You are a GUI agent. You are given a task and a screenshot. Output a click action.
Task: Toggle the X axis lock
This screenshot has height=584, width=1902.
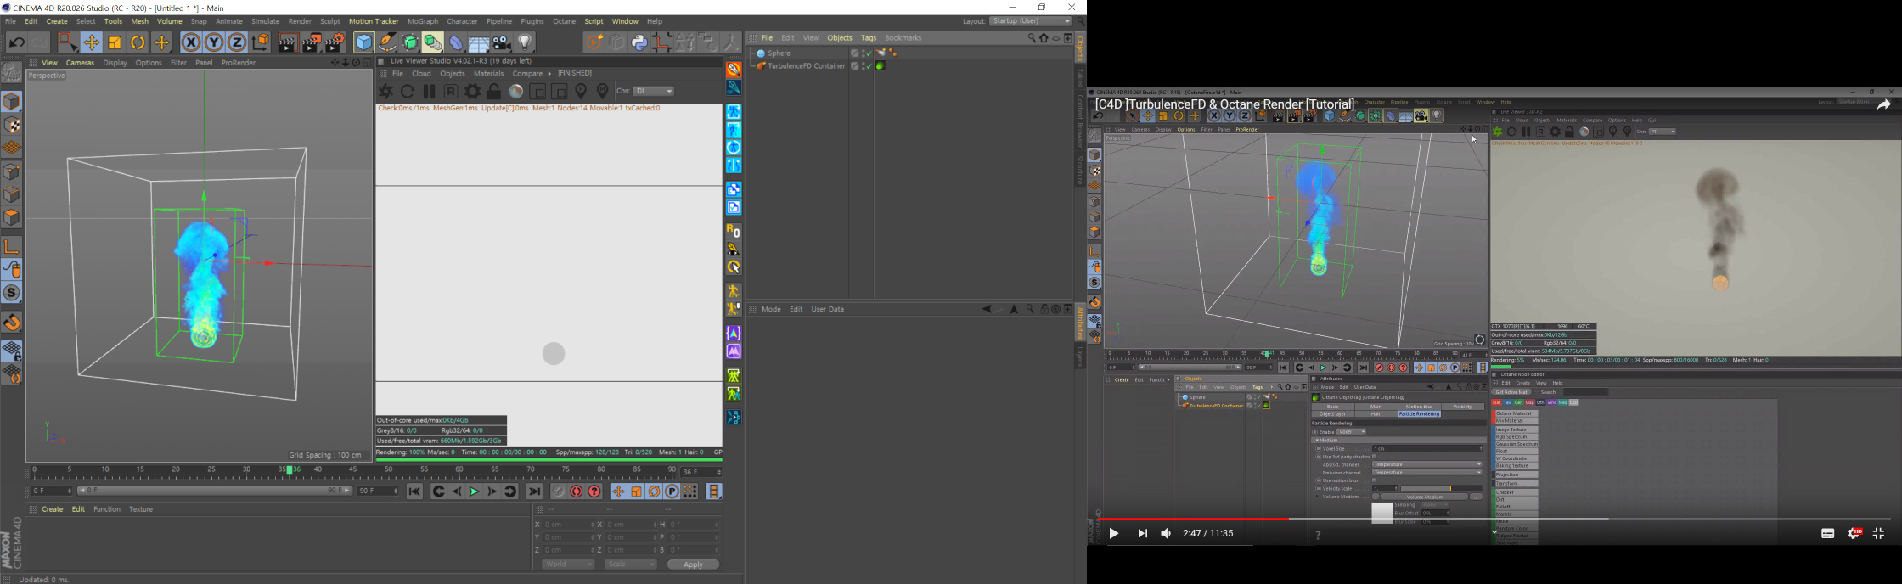click(x=191, y=42)
